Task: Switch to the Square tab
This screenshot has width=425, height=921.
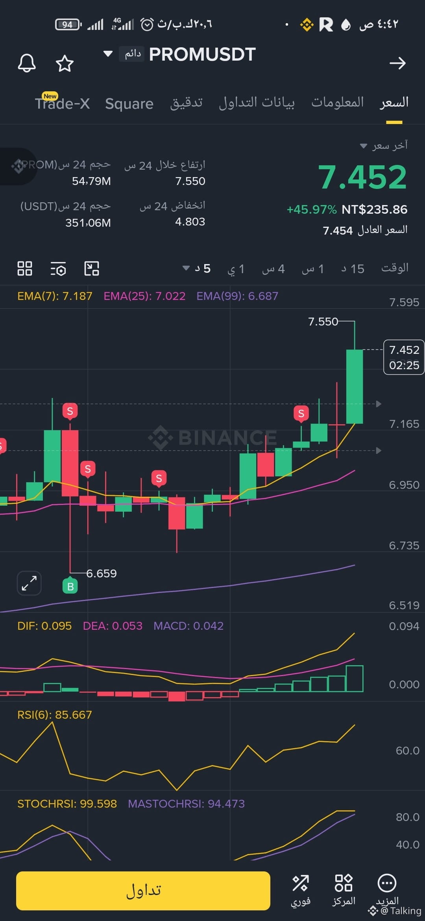Action: pos(129,104)
